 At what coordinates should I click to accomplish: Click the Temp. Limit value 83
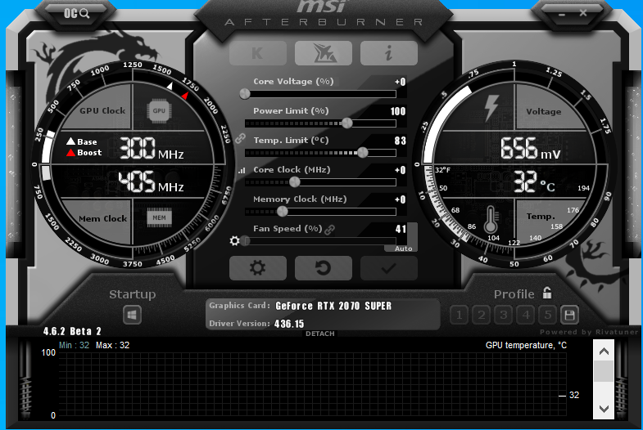click(x=401, y=141)
